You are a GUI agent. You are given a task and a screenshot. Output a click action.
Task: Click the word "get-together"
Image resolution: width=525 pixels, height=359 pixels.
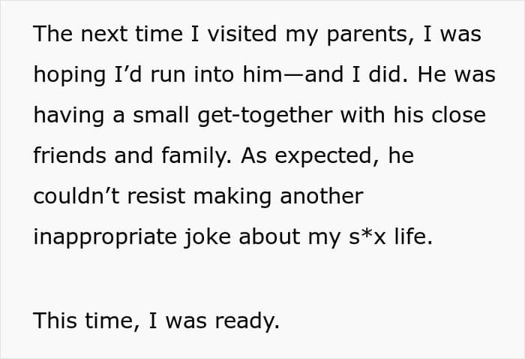tap(265, 116)
